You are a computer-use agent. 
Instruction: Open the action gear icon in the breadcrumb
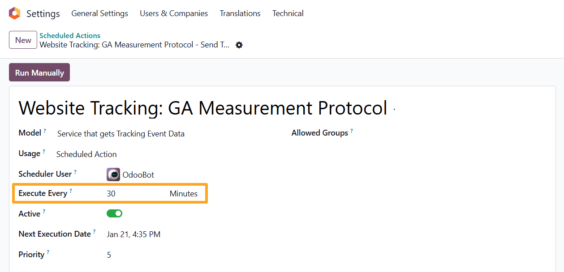(239, 45)
